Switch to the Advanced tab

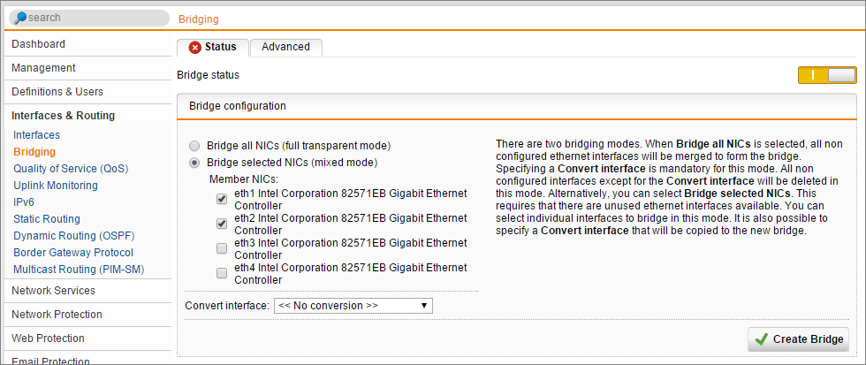pos(285,48)
